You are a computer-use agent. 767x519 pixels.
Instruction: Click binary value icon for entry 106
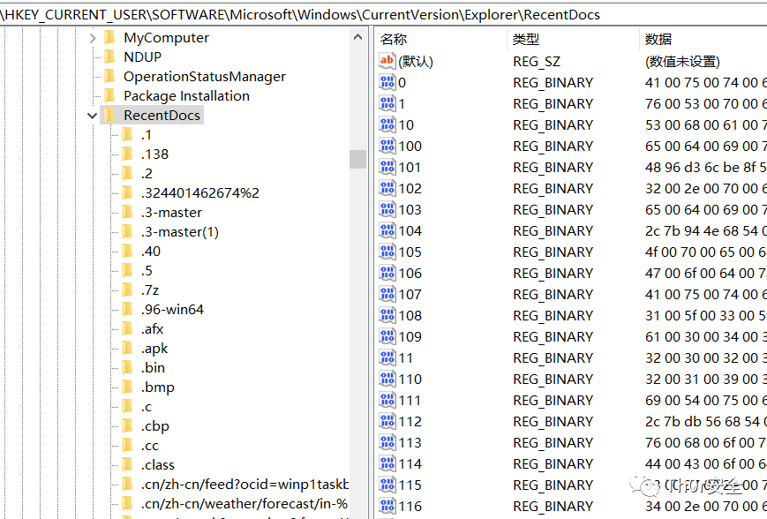pyautogui.click(x=387, y=273)
